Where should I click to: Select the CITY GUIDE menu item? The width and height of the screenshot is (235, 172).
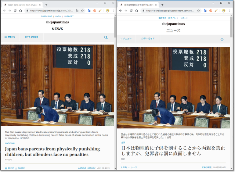coord(31,37)
